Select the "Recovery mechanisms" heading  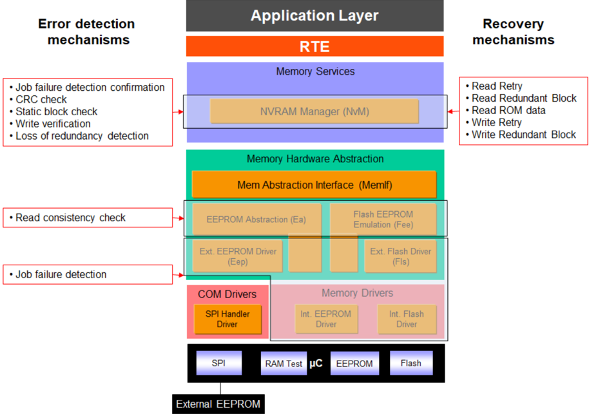tap(514, 32)
